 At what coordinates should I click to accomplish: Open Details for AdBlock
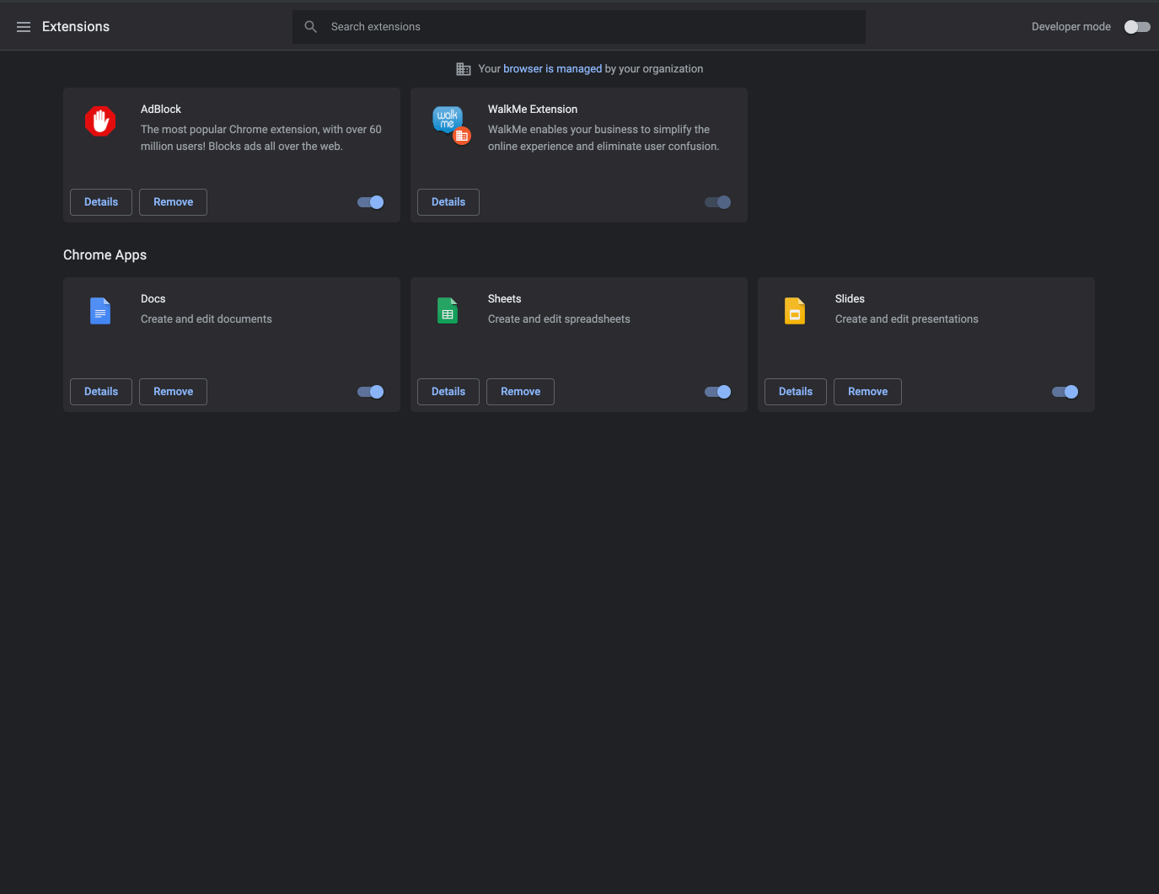(101, 202)
